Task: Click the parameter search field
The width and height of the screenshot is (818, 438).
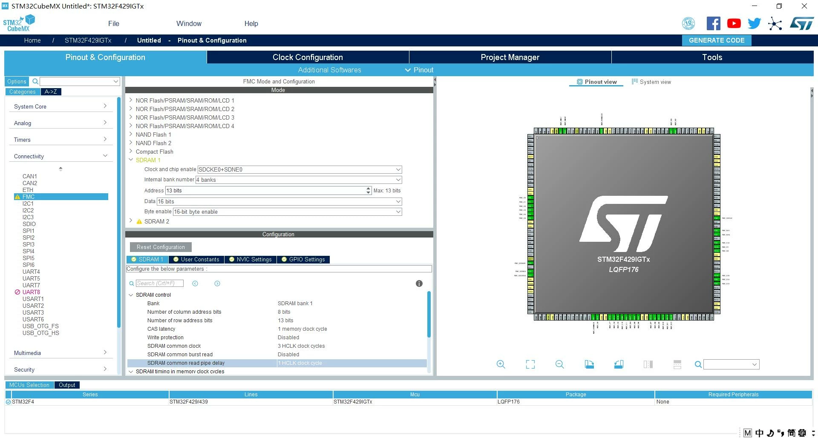Action: pyautogui.click(x=160, y=283)
